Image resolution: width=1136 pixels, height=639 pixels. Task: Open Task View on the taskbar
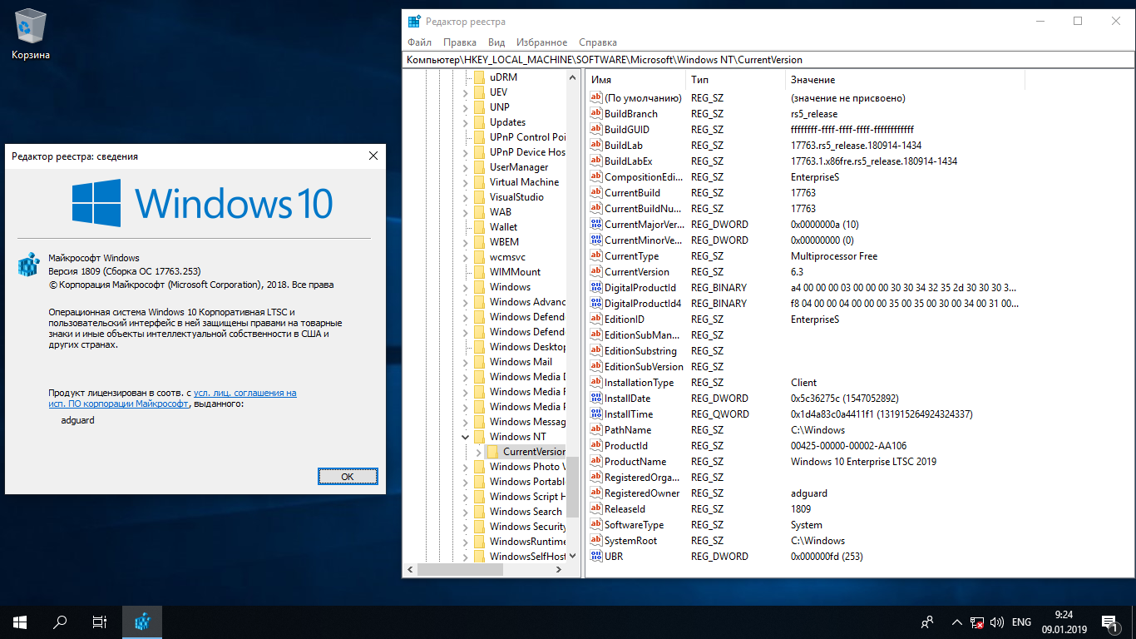pos(100,622)
